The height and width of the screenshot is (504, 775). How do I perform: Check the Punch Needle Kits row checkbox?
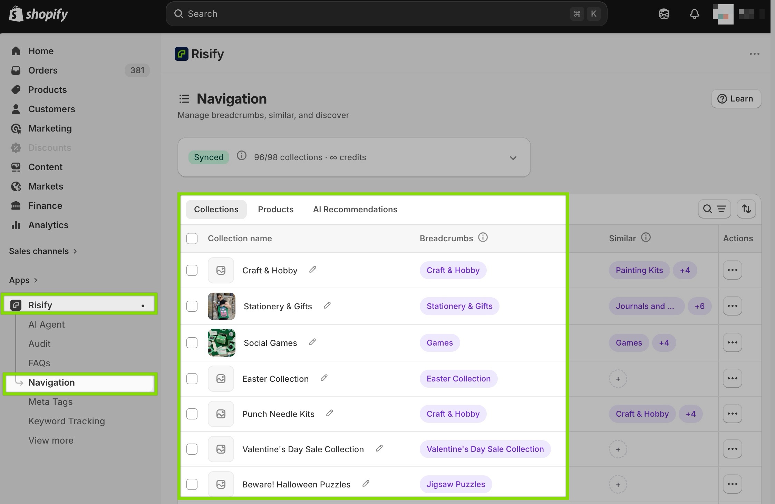[x=192, y=414]
